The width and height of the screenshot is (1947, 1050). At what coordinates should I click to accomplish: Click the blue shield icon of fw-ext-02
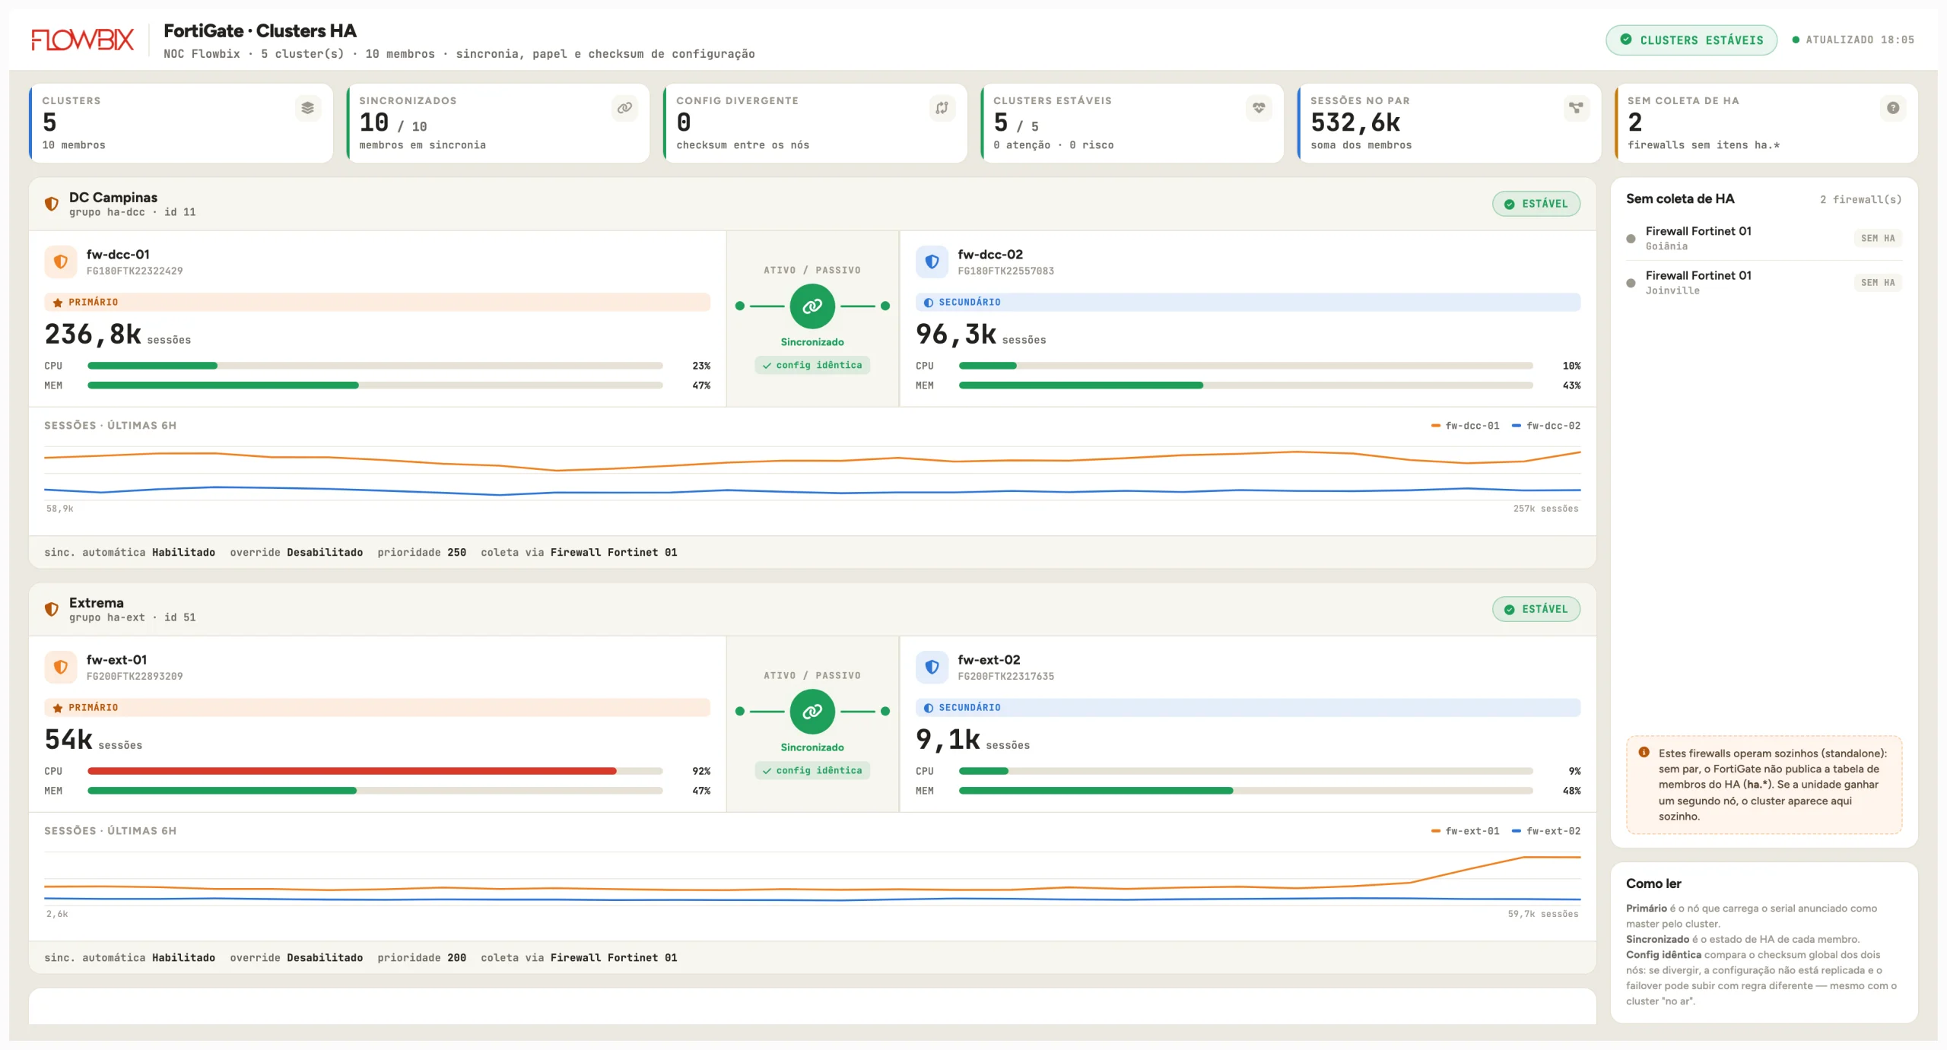[x=932, y=667]
